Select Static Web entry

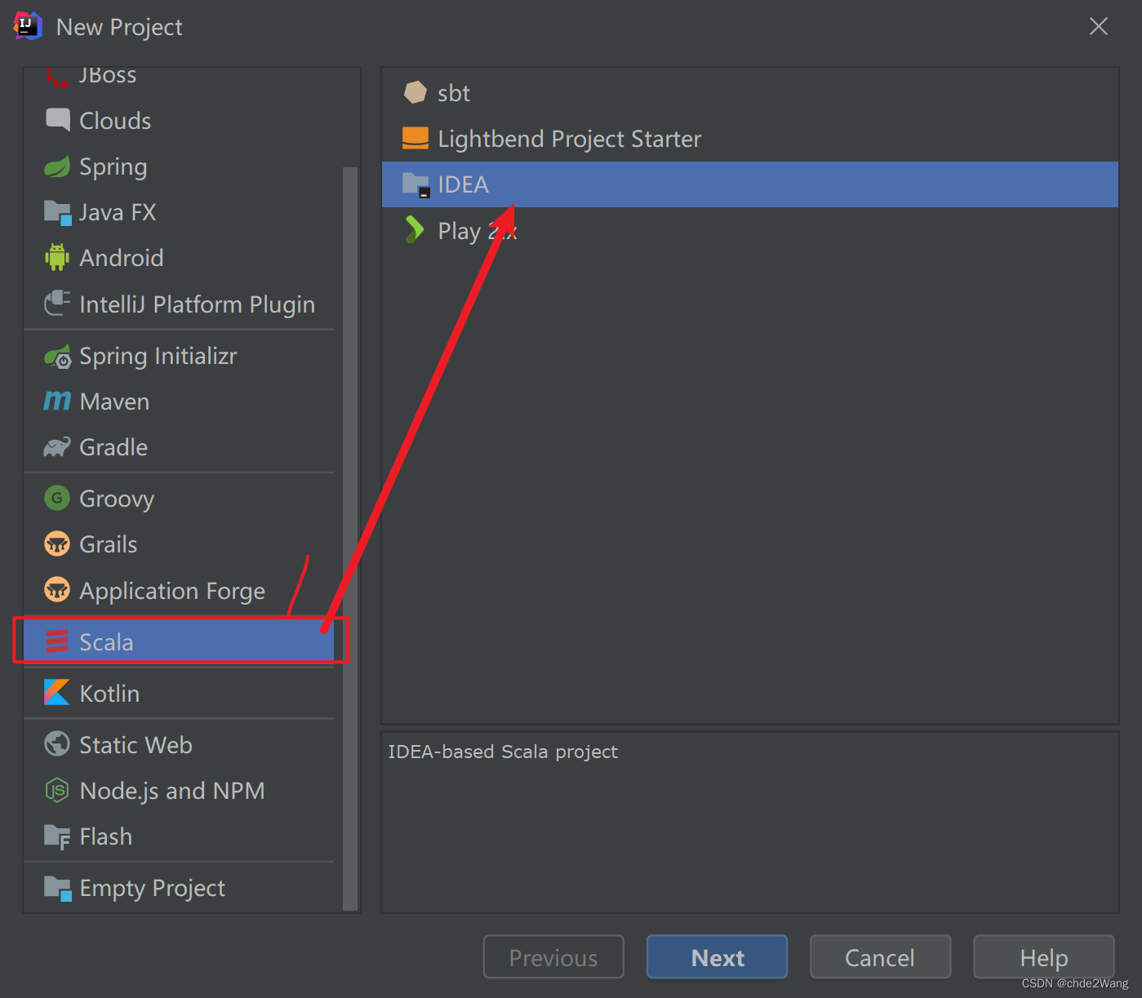180,744
